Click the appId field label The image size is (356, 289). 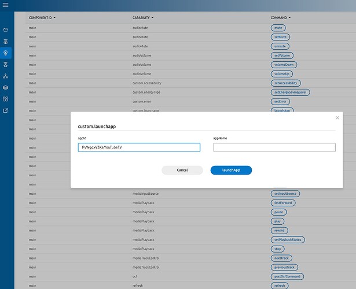point(82,138)
